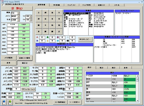The width and height of the screenshot is (144, 106).
Task: Click the 総計 list scrollbar down arrow
Action: coord(137,101)
